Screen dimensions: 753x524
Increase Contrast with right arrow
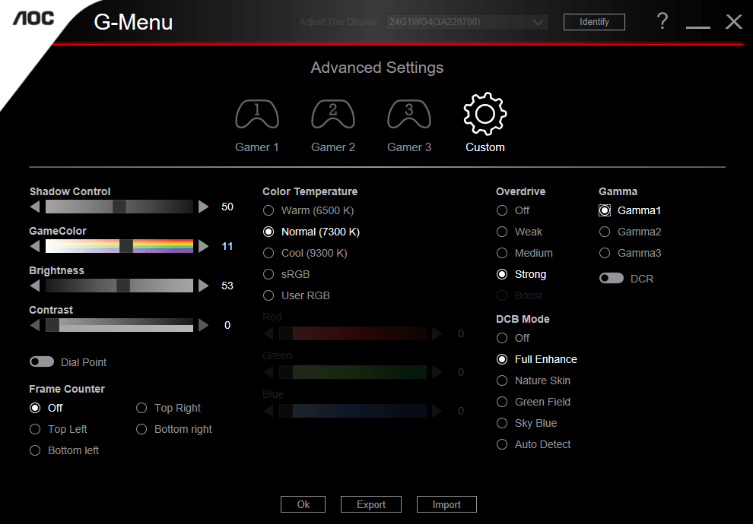click(204, 325)
